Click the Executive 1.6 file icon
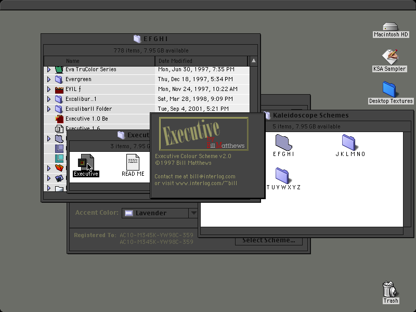416x312 pixels. (59, 128)
